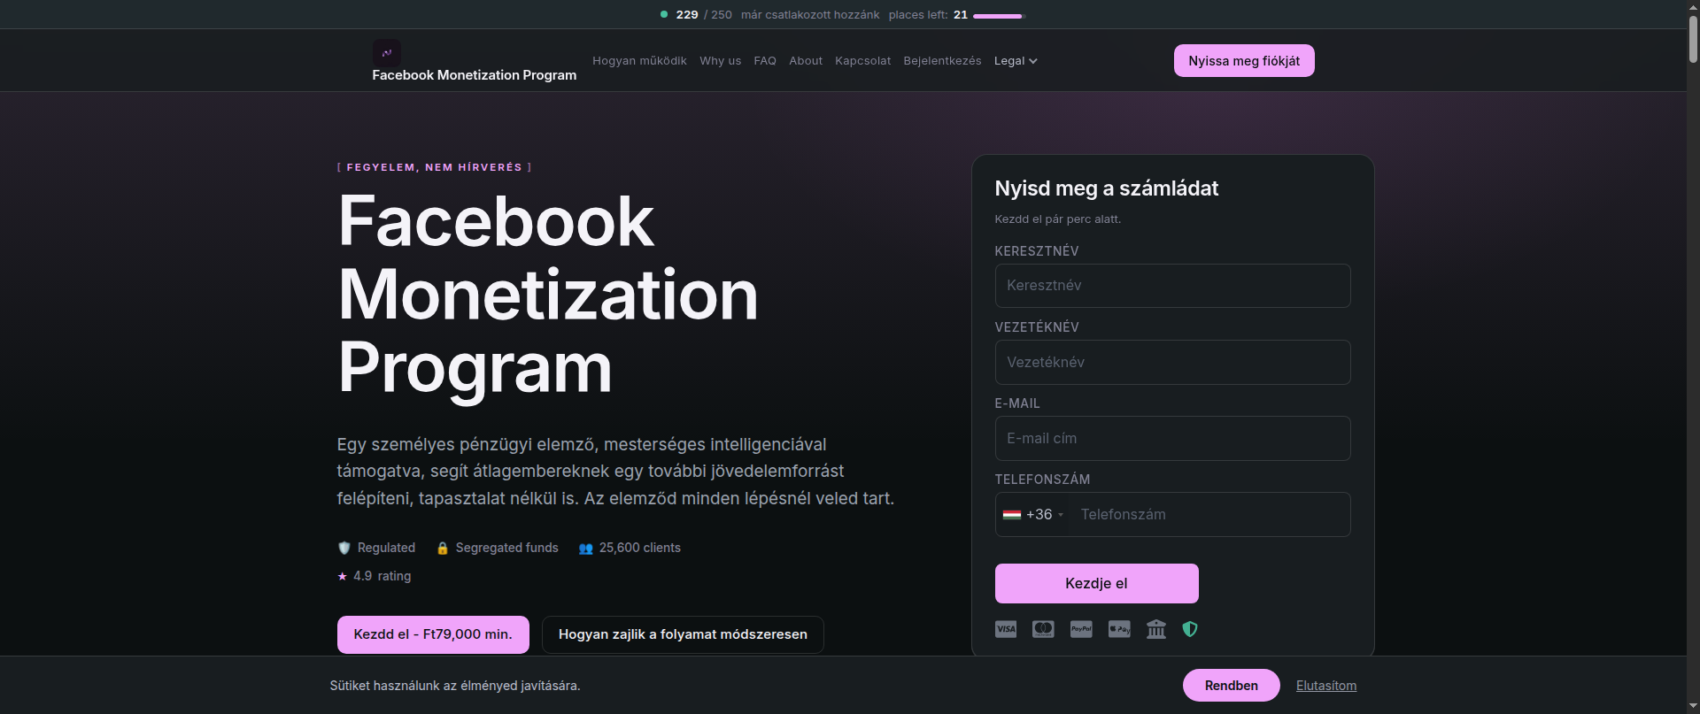Click the '229 / 250' counter text
The width and height of the screenshot is (1700, 714).
704,15
